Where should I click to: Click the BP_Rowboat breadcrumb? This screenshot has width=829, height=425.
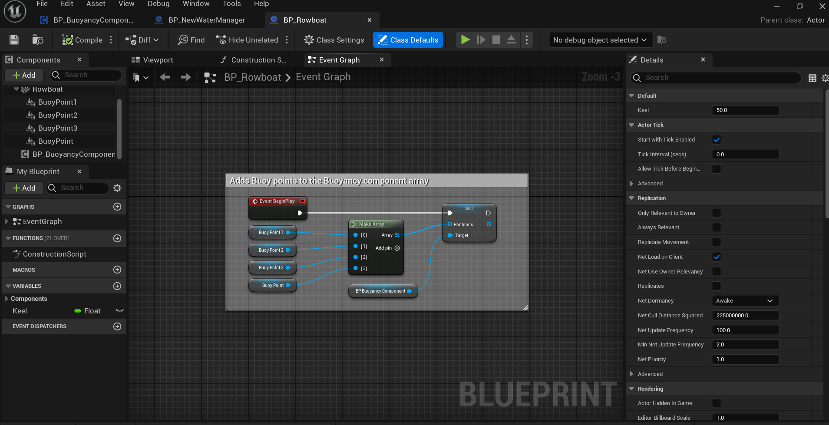(x=253, y=77)
